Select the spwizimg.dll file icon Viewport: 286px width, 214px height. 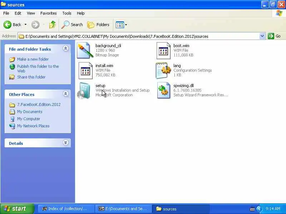(x=164, y=91)
